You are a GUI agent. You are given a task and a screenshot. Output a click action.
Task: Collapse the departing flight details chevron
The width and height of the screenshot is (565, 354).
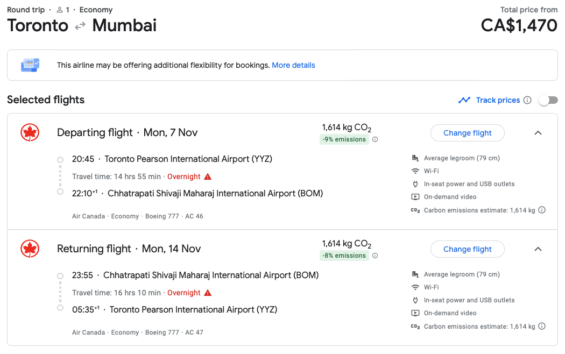tap(538, 133)
